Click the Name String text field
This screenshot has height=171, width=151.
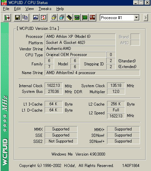click(92, 73)
